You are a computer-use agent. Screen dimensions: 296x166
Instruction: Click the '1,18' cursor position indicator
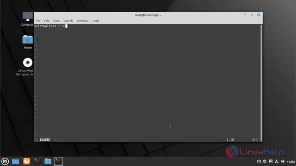pyautogui.click(x=230, y=140)
